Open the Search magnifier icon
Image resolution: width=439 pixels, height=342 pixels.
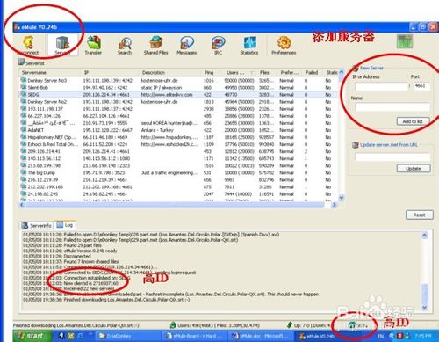click(125, 45)
